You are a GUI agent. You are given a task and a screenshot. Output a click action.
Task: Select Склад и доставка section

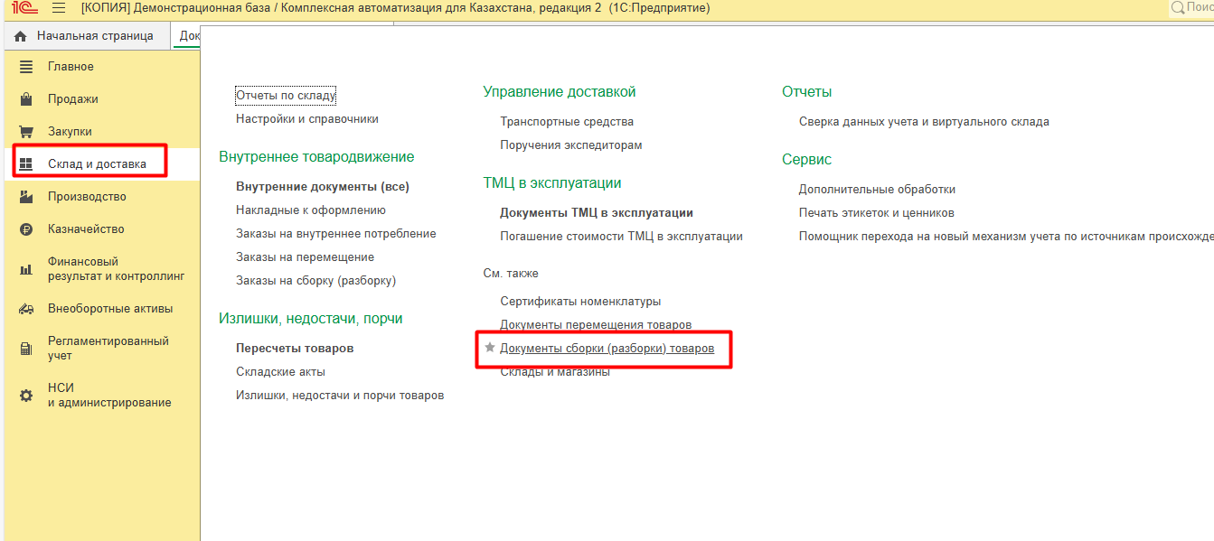click(97, 164)
